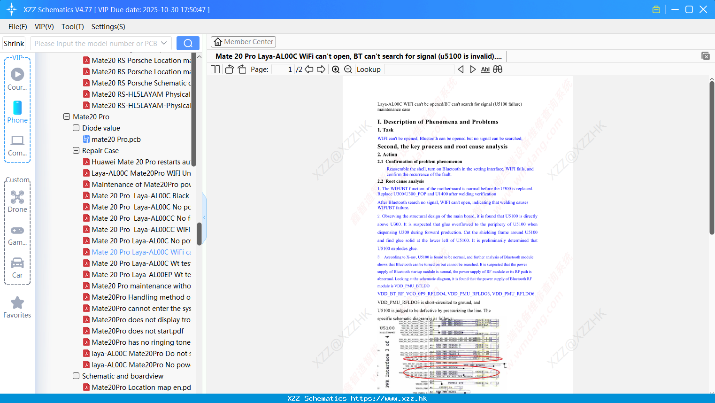The width and height of the screenshot is (715, 403).
Task: Open the Settings(S) menu
Action: point(108,27)
